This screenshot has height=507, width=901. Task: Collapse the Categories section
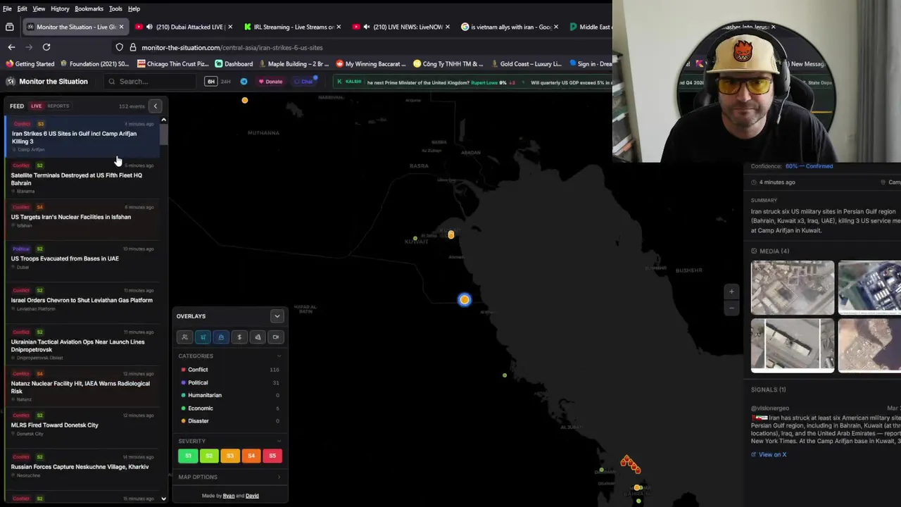click(279, 356)
